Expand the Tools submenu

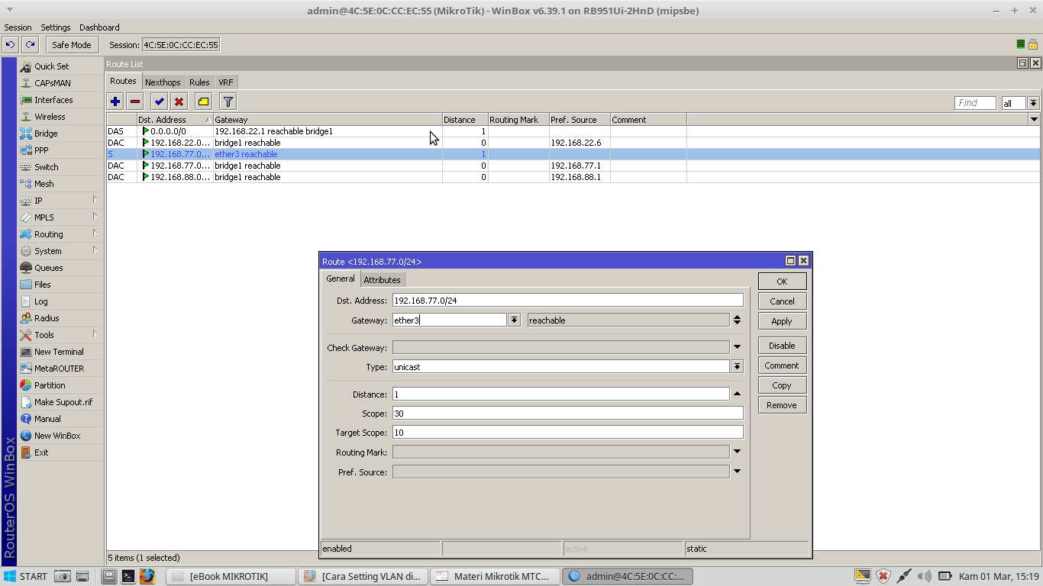click(60, 335)
